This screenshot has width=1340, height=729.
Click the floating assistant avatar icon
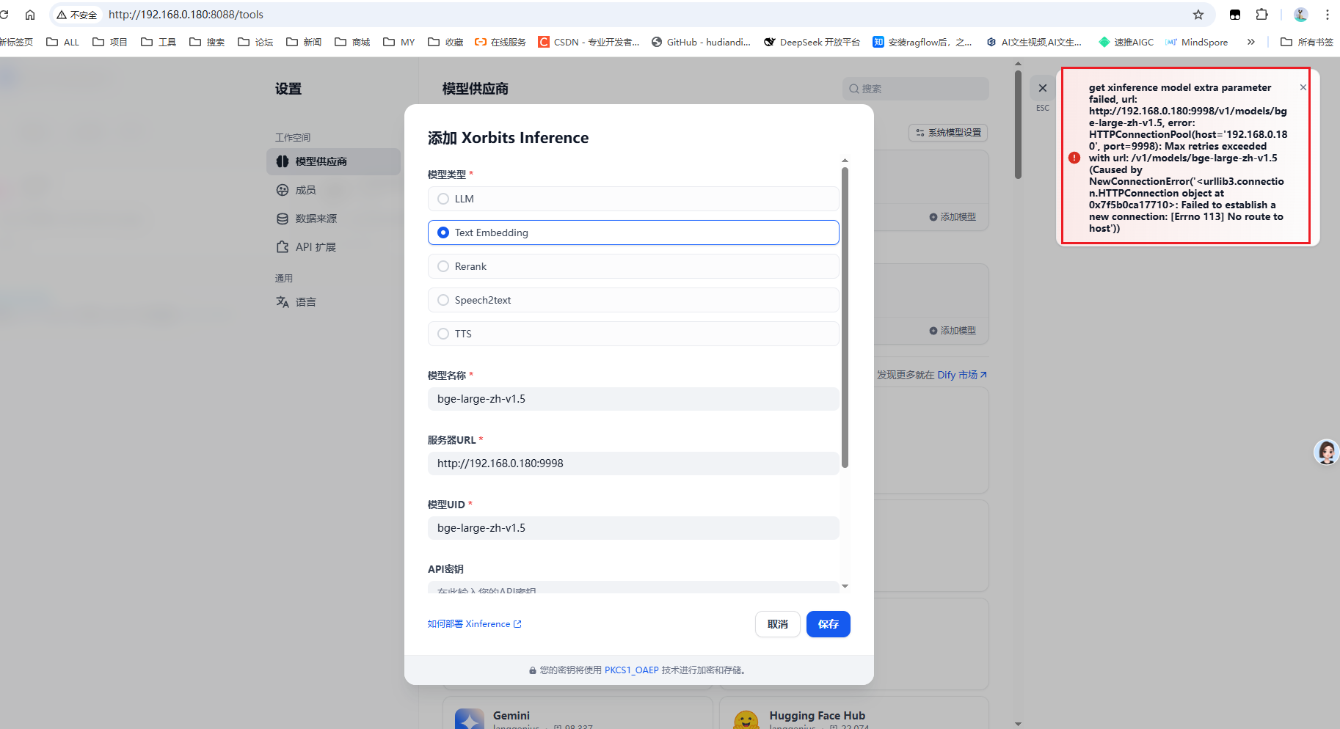tap(1326, 452)
